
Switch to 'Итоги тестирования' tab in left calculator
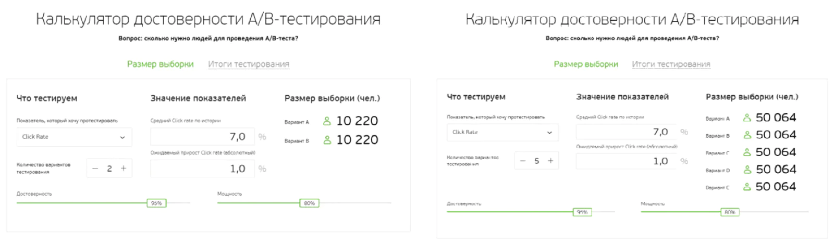[x=249, y=64]
